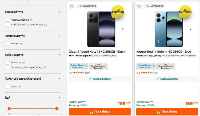Check the 'Άμεσα Διαθέσιμο' availability filter

[x=7, y=20]
